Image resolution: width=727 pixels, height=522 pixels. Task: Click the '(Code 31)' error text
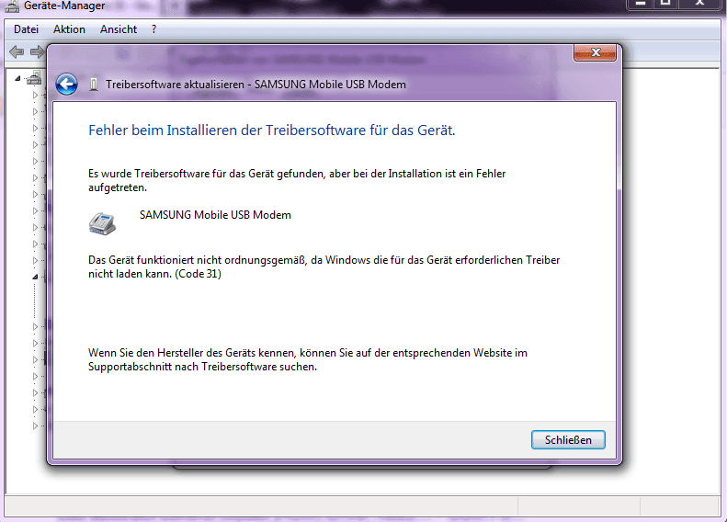[198, 274]
